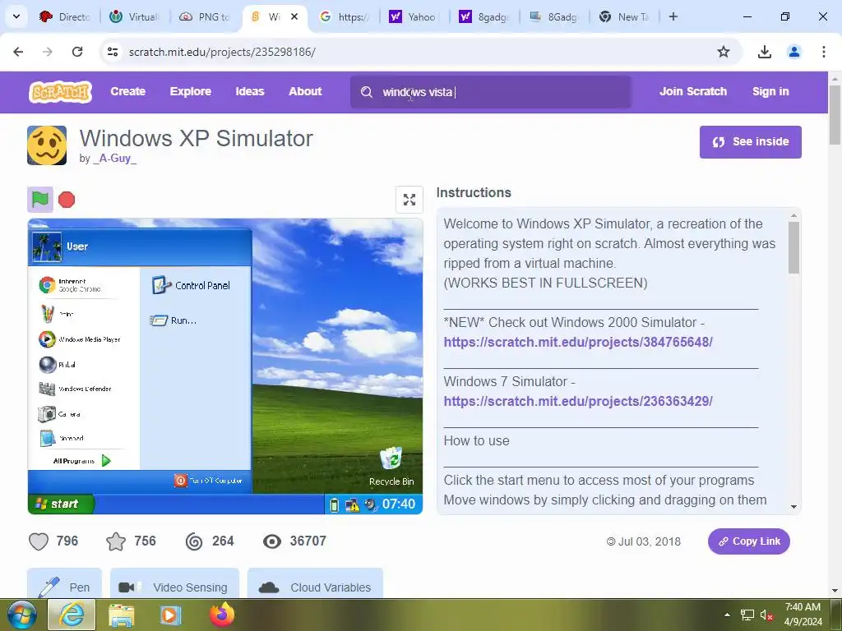842x631 pixels.
Task: Click the address bar URL
Action: click(222, 52)
